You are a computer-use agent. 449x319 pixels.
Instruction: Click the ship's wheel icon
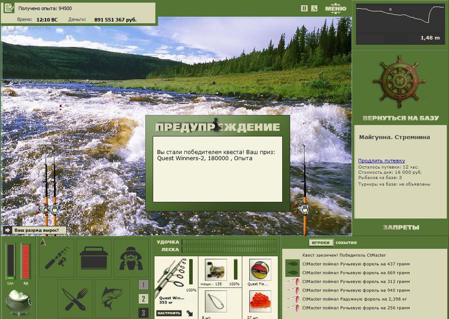click(x=400, y=81)
